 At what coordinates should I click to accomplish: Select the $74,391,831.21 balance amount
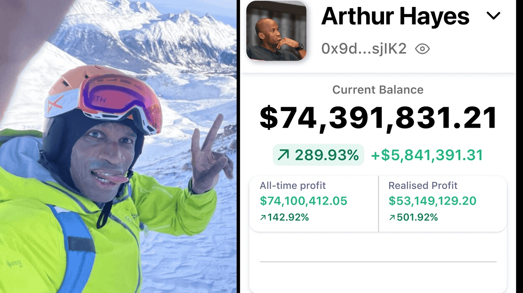click(x=379, y=118)
